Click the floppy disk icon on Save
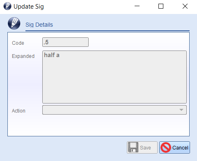Screen dimensions: 197x161 click(133, 147)
